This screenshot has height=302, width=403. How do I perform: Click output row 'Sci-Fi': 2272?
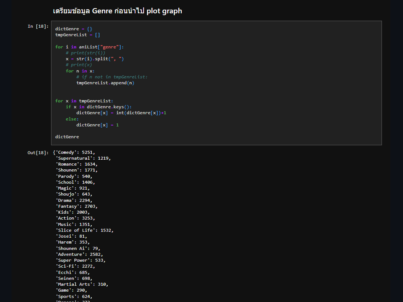tap(75, 266)
